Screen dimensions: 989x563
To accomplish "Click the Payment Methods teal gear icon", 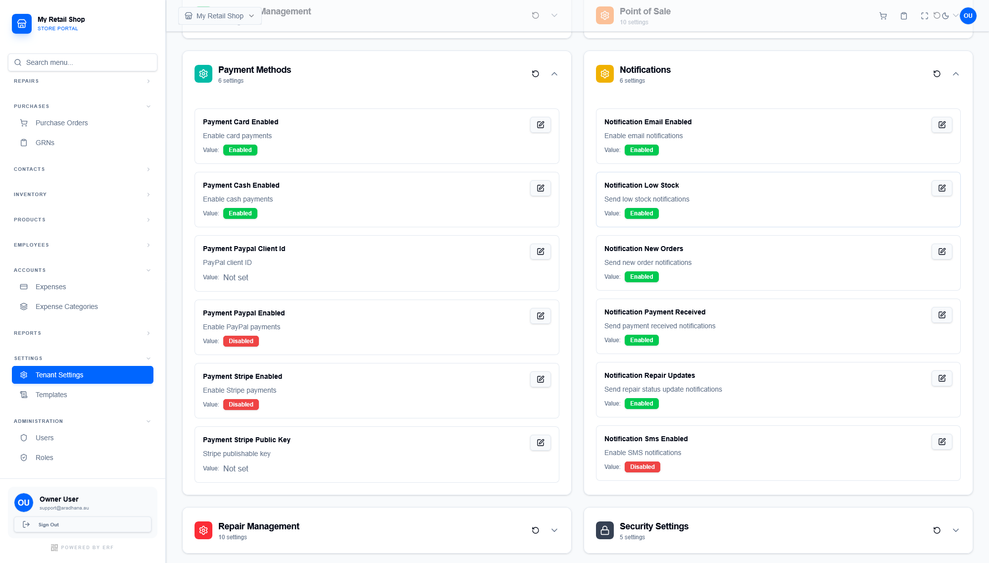I will (203, 74).
